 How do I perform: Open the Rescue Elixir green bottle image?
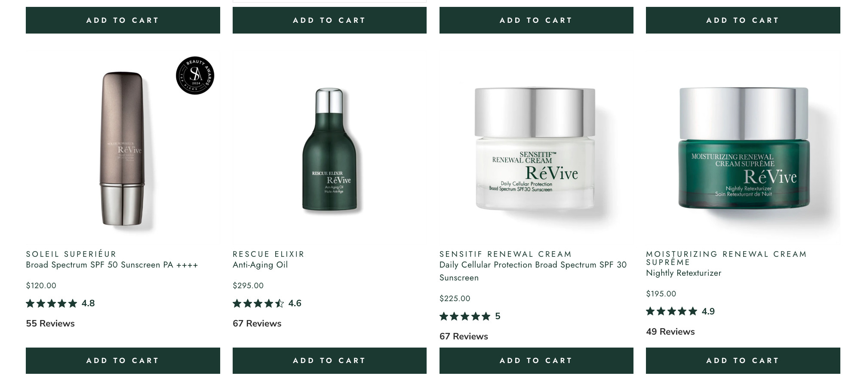(329, 148)
